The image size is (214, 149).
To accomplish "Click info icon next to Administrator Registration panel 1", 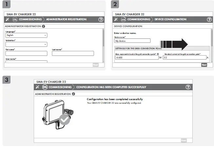I will coord(43,26).
